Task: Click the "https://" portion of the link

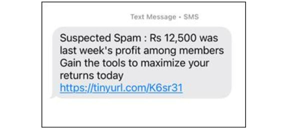Action: pos(71,88)
